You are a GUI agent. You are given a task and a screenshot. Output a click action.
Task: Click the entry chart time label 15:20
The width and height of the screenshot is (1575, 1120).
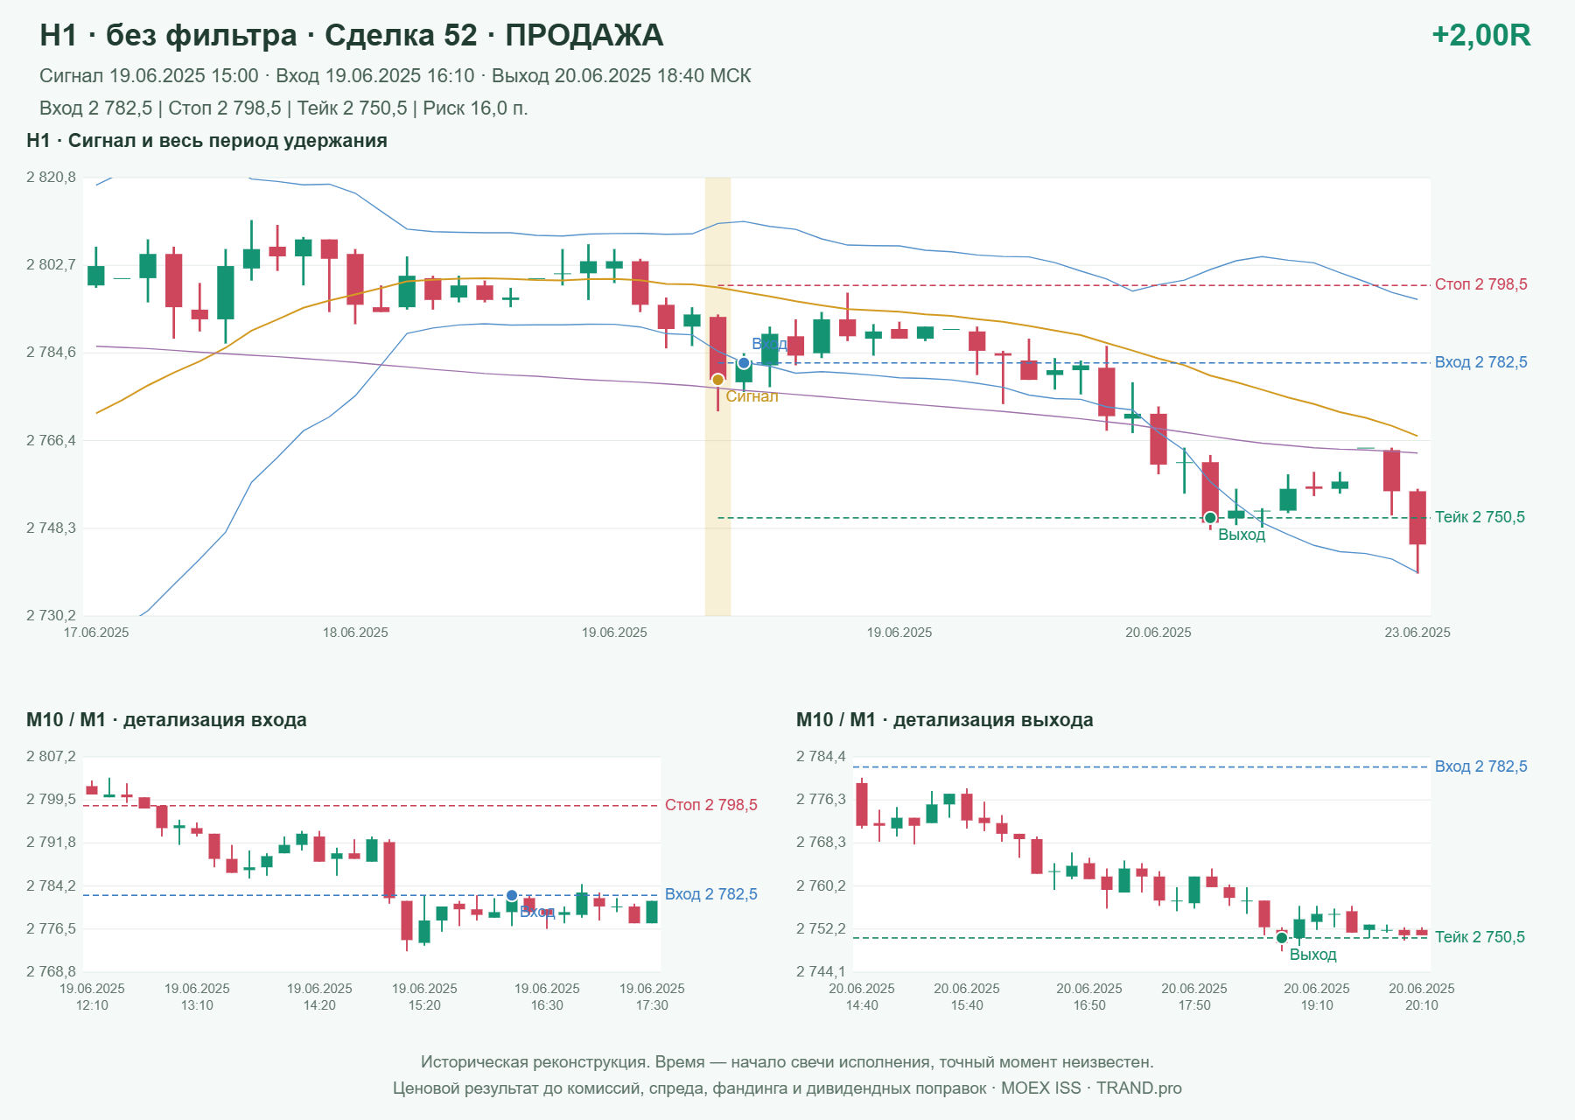click(424, 1005)
